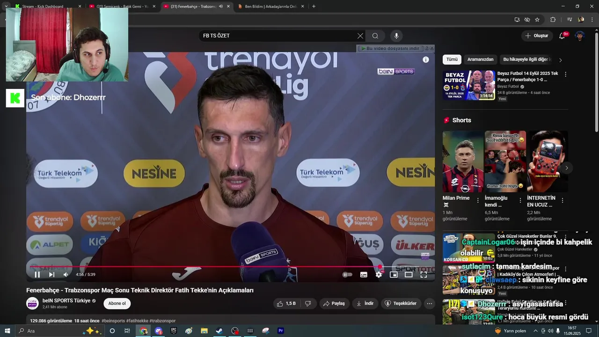Select the Aramanızdan filter chip

click(480, 59)
